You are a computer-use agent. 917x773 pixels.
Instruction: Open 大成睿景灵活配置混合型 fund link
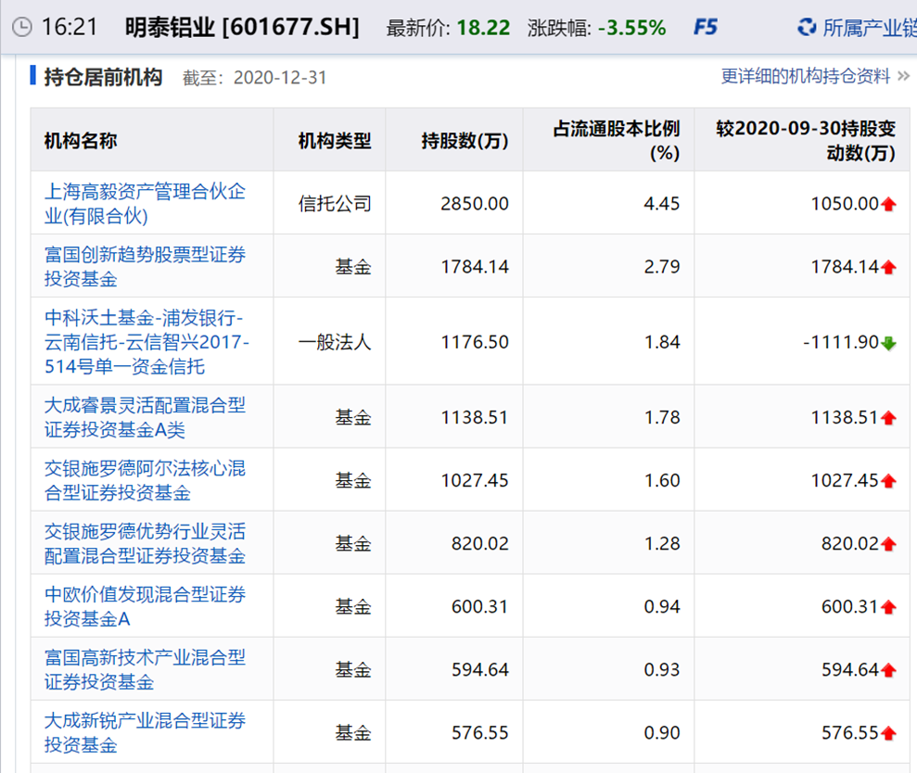(145, 417)
